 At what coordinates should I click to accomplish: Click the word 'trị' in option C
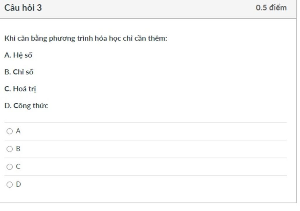click(32, 89)
